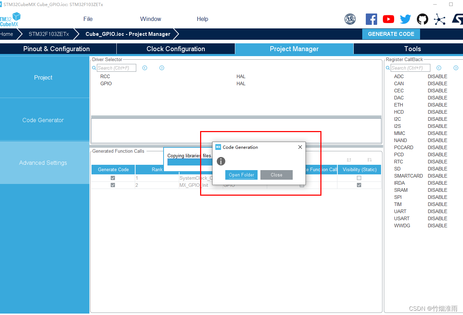Change UART callback DISABLE setting
This screenshot has height=315, width=463.
437,211
